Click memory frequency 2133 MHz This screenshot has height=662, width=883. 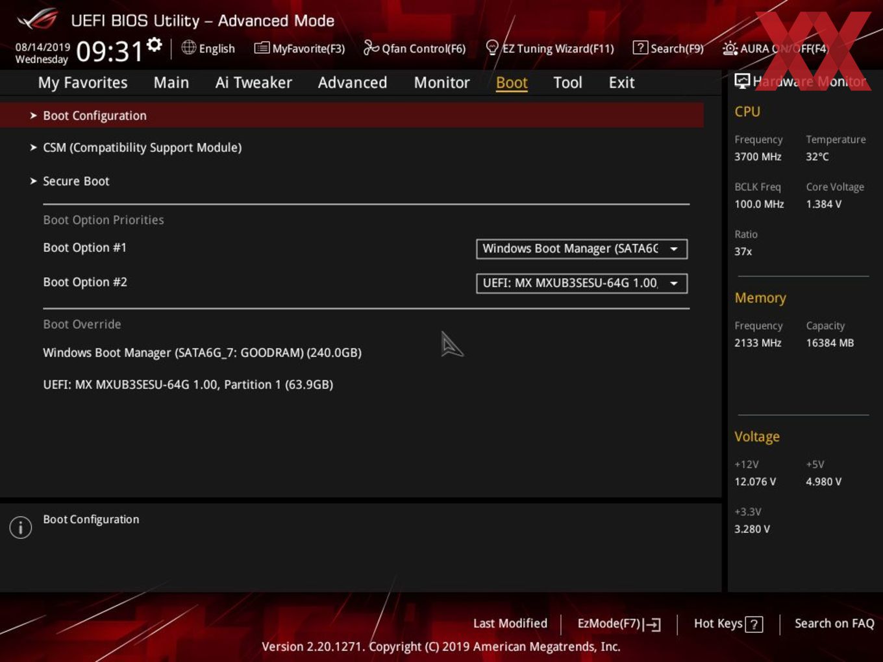point(758,343)
